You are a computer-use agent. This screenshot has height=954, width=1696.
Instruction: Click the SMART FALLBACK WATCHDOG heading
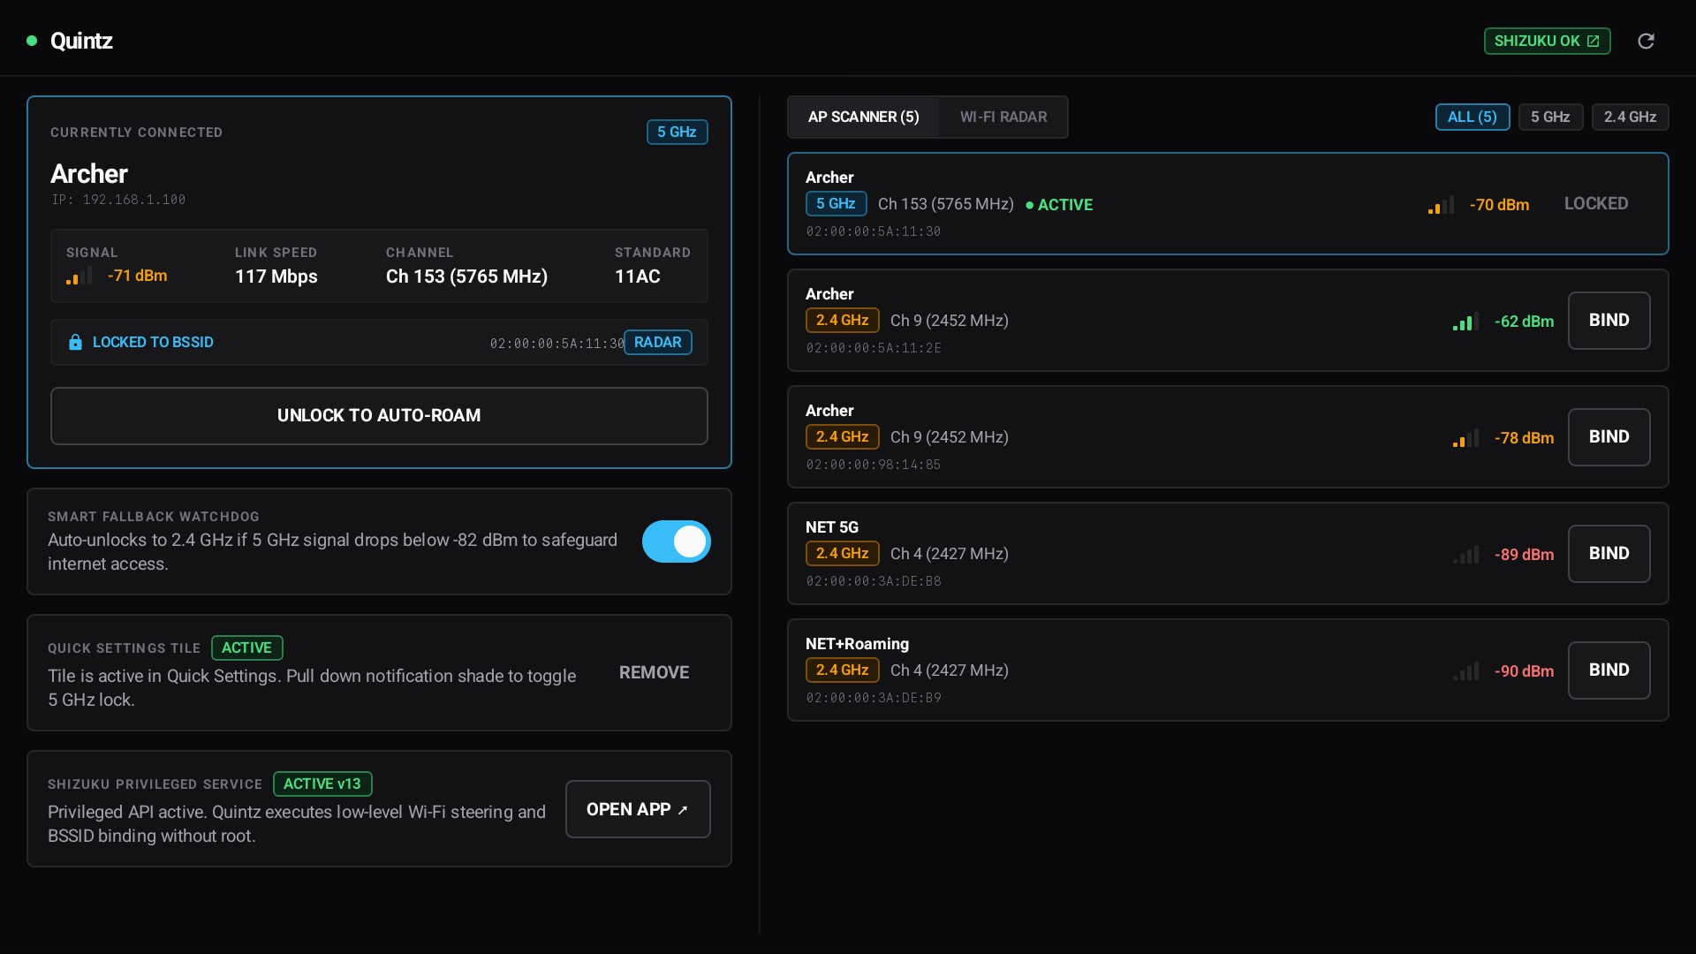(x=154, y=517)
